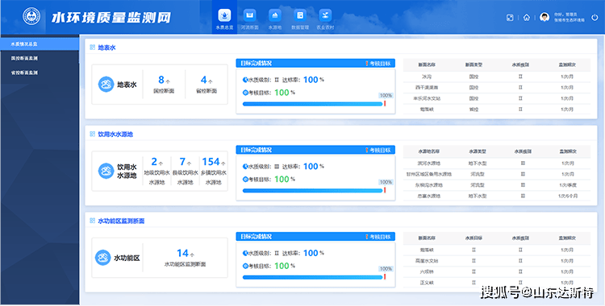Log out using the power icon
Viewport: 605px width, 306px height.
coord(595,18)
